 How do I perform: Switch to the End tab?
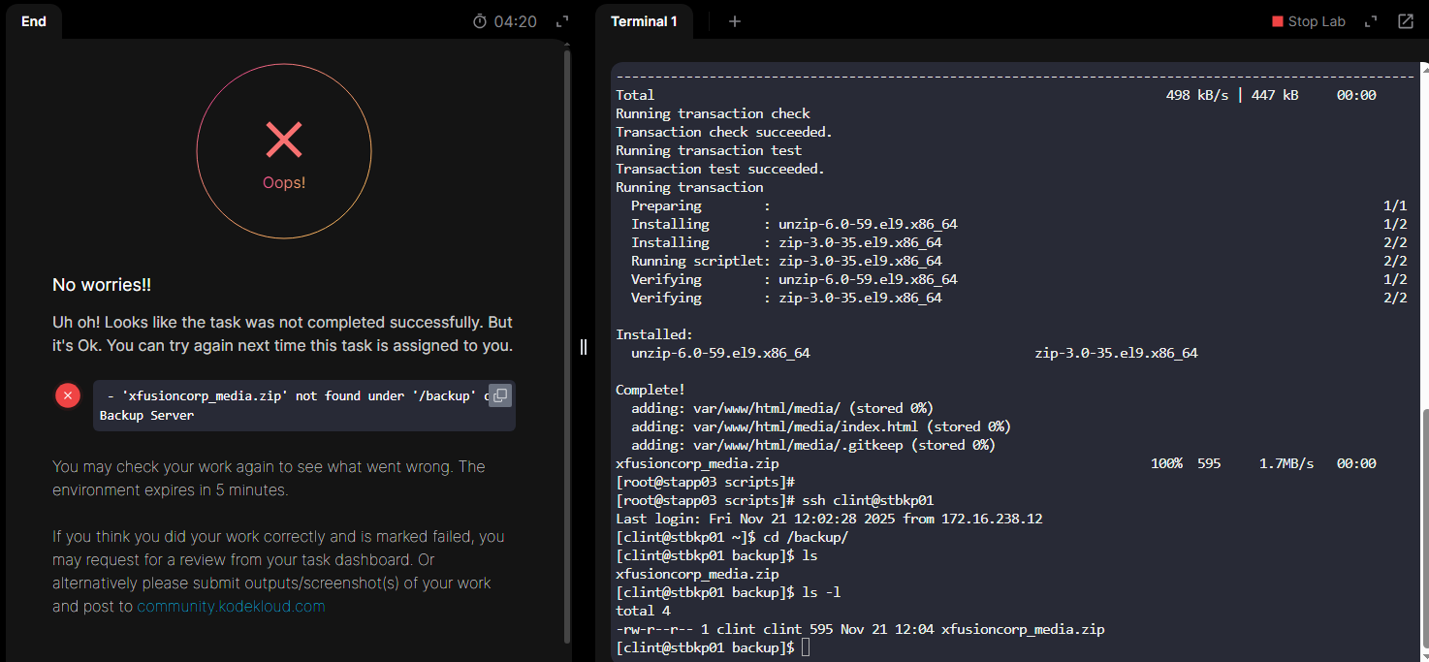click(x=34, y=21)
